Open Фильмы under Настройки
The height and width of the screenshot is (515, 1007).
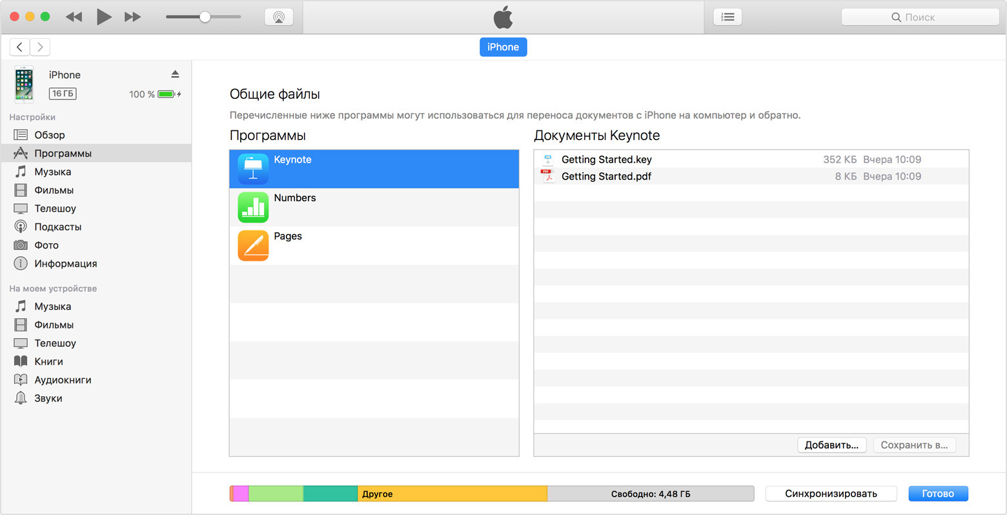click(96, 190)
